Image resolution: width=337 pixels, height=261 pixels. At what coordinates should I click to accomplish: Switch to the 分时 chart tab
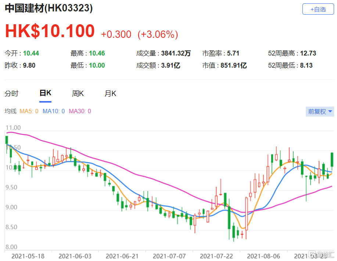point(12,93)
